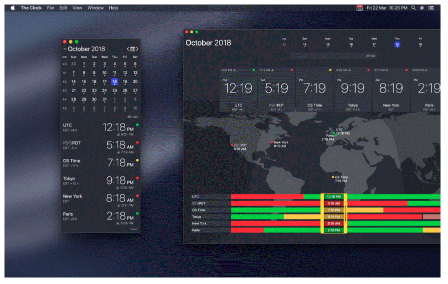Click yellow status dot next to OS Time
Screen dimensions: 448x284
point(137,160)
